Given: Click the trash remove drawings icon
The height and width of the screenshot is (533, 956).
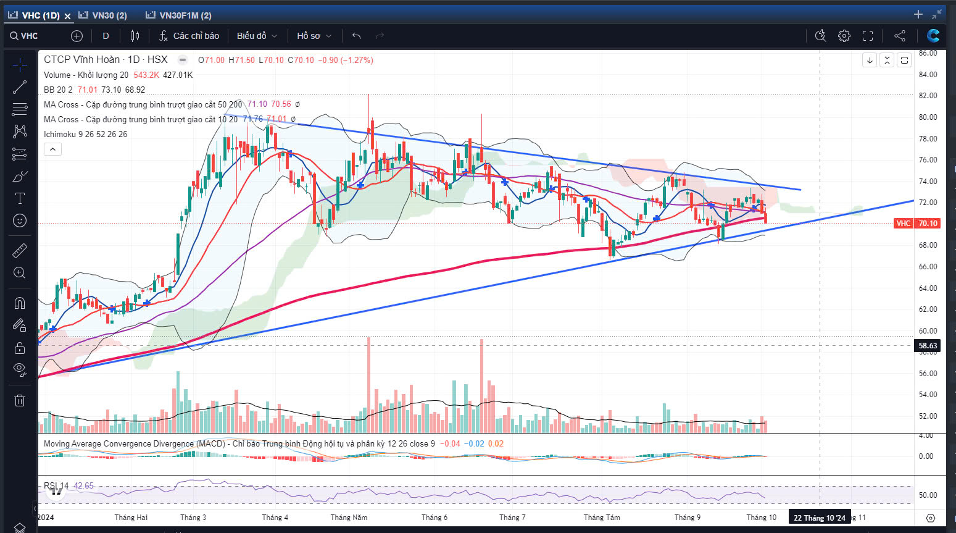Looking at the screenshot, I should coord(20,400).
